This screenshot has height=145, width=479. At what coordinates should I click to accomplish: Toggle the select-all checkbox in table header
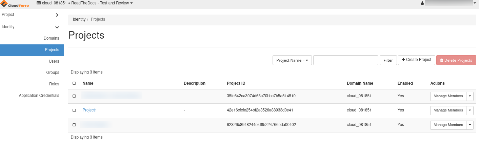[74, 83]
